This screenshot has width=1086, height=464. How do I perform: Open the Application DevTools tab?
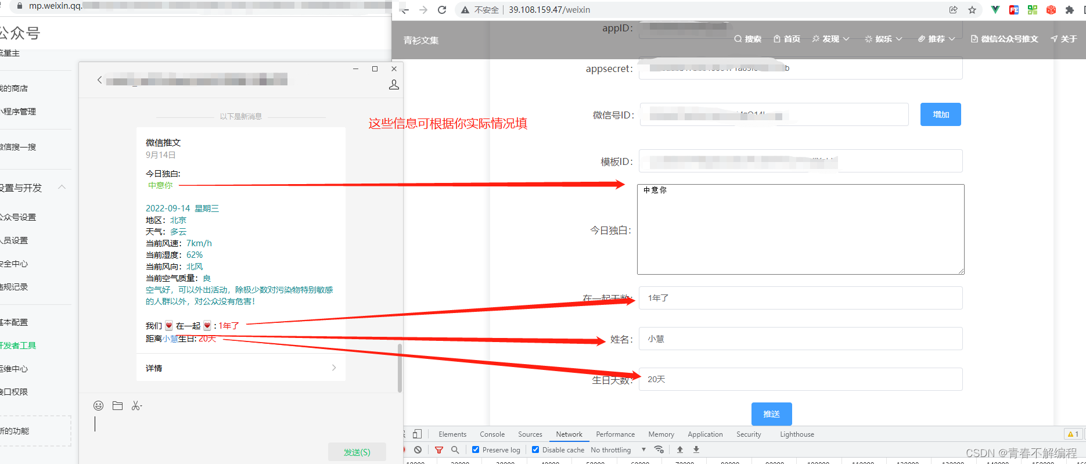click(705, 434)
